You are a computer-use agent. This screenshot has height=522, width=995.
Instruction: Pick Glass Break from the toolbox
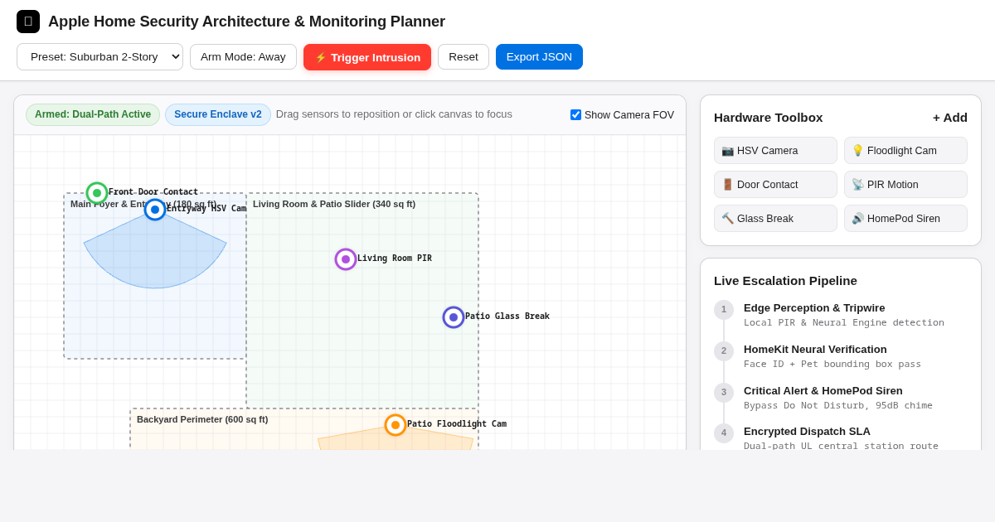[775, 219]
